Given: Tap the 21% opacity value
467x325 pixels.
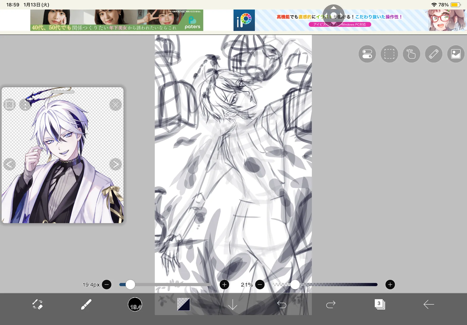Looking at the screenshot, I should tap(247, 285).
